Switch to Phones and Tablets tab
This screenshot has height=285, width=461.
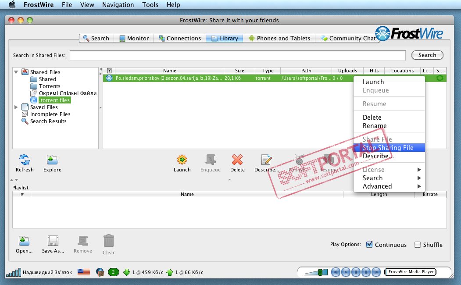pos(279,38)
